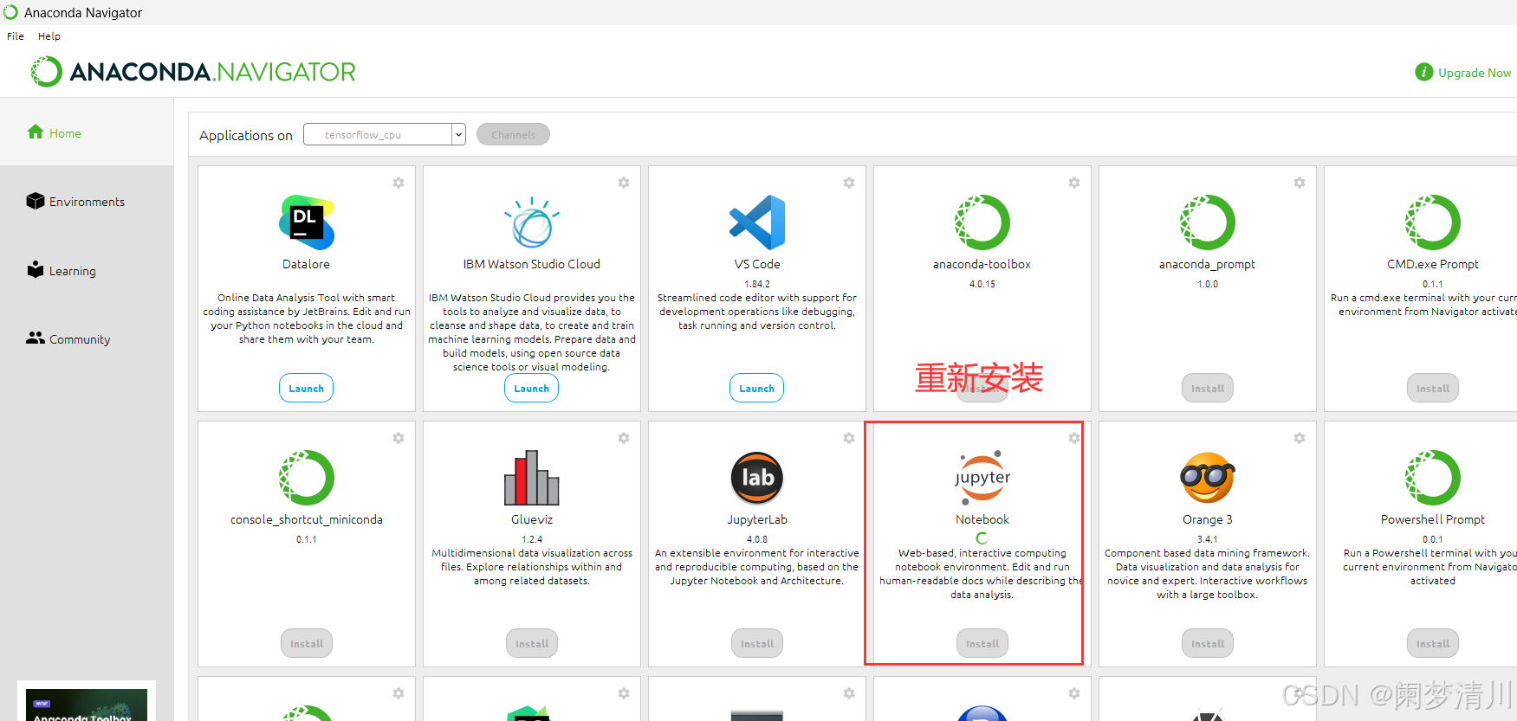Click the Jupyter Notebook icon
1517x721 pixels.
(982, 478)
